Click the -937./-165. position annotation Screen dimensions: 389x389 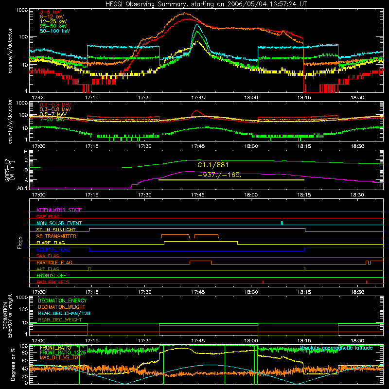(220, 175)
